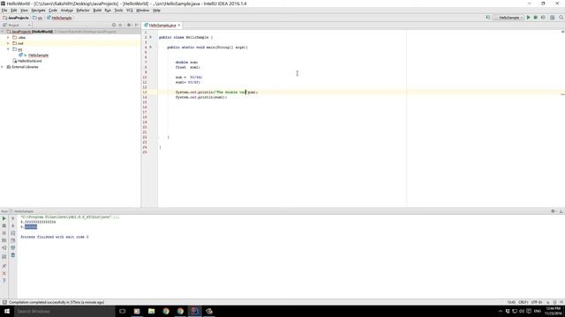Open the VCS menu
565x317 pixels.
click(x=130, y=11)
